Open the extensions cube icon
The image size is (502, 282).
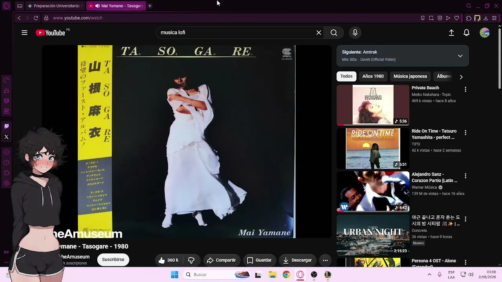(469, 18)
